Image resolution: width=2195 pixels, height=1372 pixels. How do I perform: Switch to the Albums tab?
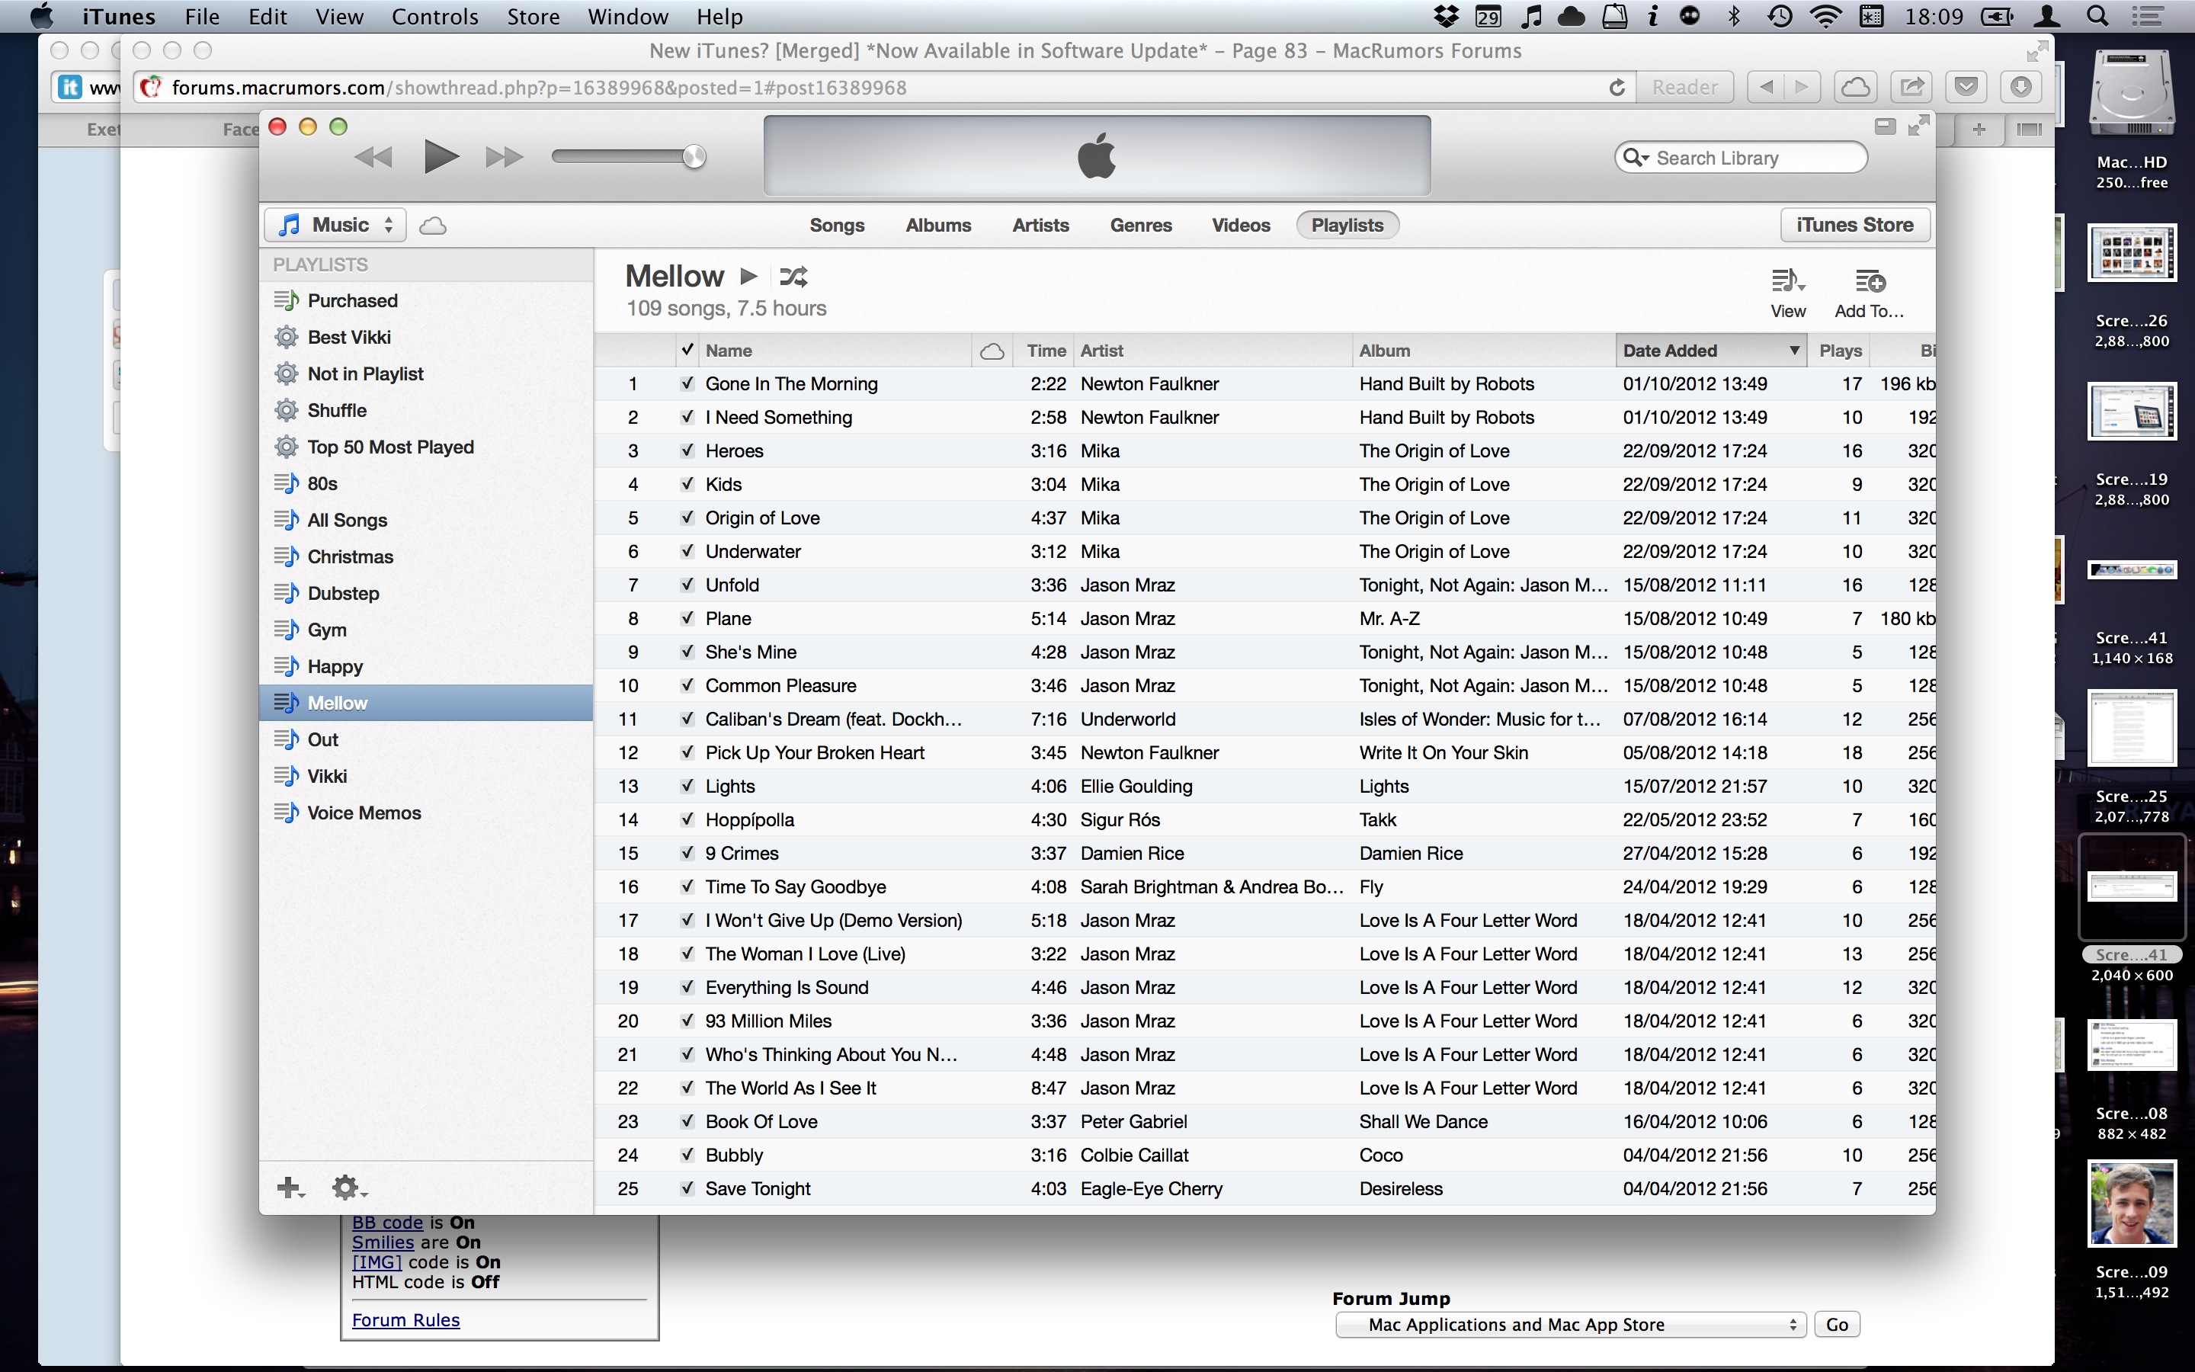(x=938, y=225)
